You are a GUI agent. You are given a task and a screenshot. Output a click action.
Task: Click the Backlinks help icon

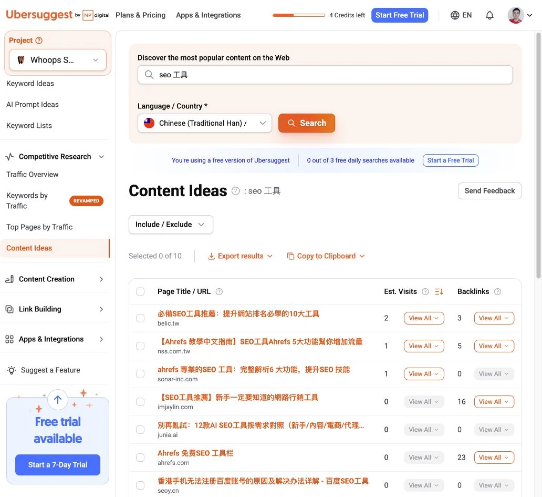coord(497,291)
